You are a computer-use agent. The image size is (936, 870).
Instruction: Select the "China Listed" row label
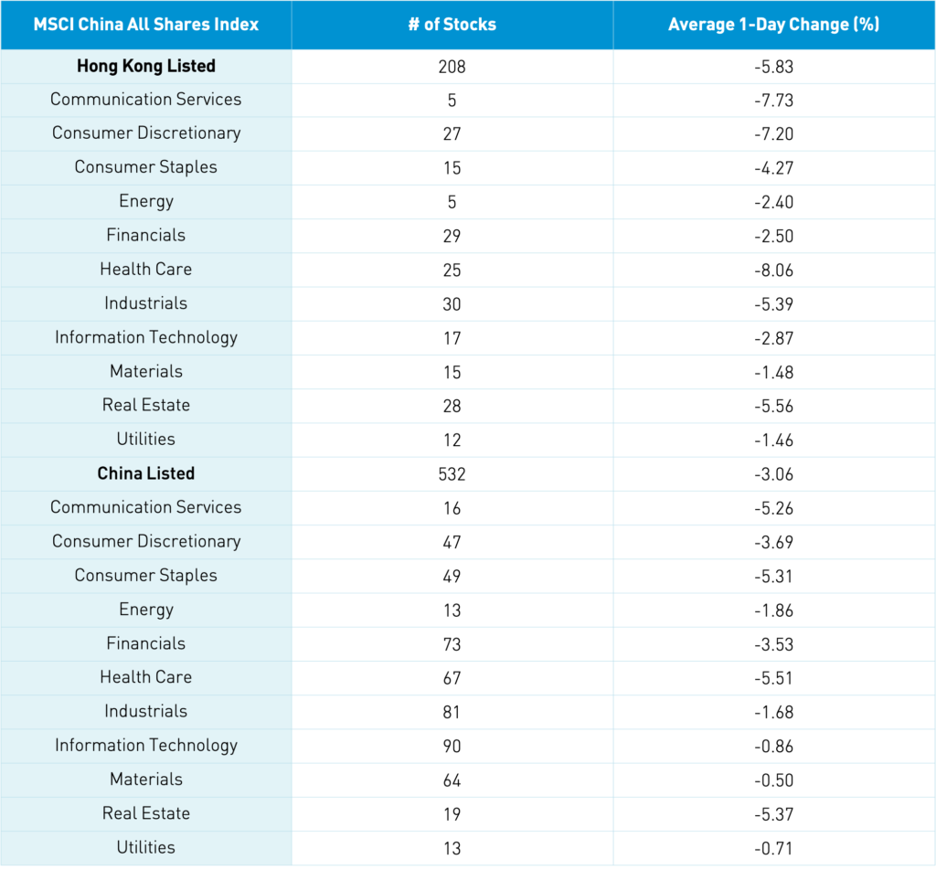pos(146,473)
